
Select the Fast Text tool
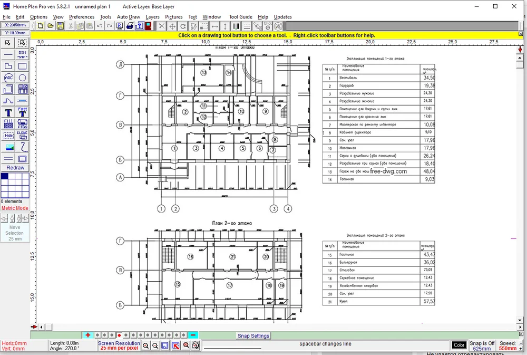click(x=23, y=112)
